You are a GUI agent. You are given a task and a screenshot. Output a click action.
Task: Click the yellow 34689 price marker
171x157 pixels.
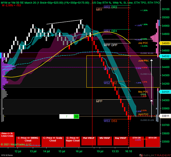click(x=165, y=43)
